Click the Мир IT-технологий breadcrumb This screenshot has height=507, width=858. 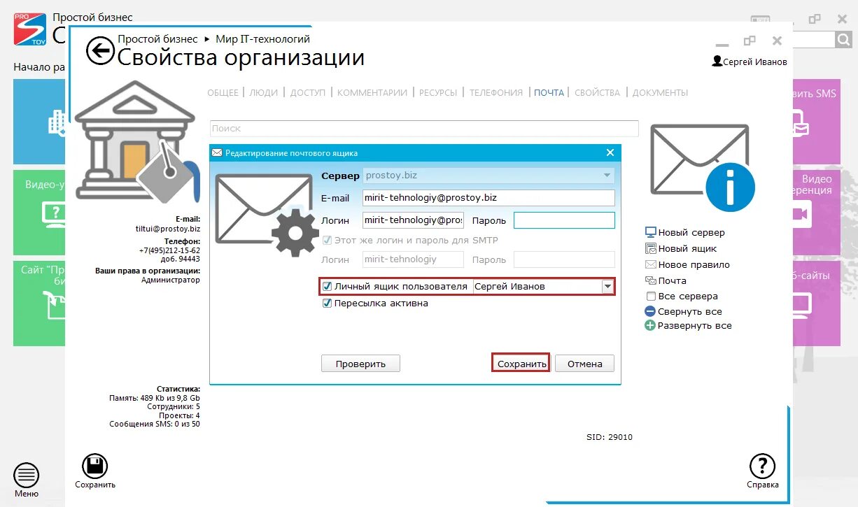pos(262,39)
